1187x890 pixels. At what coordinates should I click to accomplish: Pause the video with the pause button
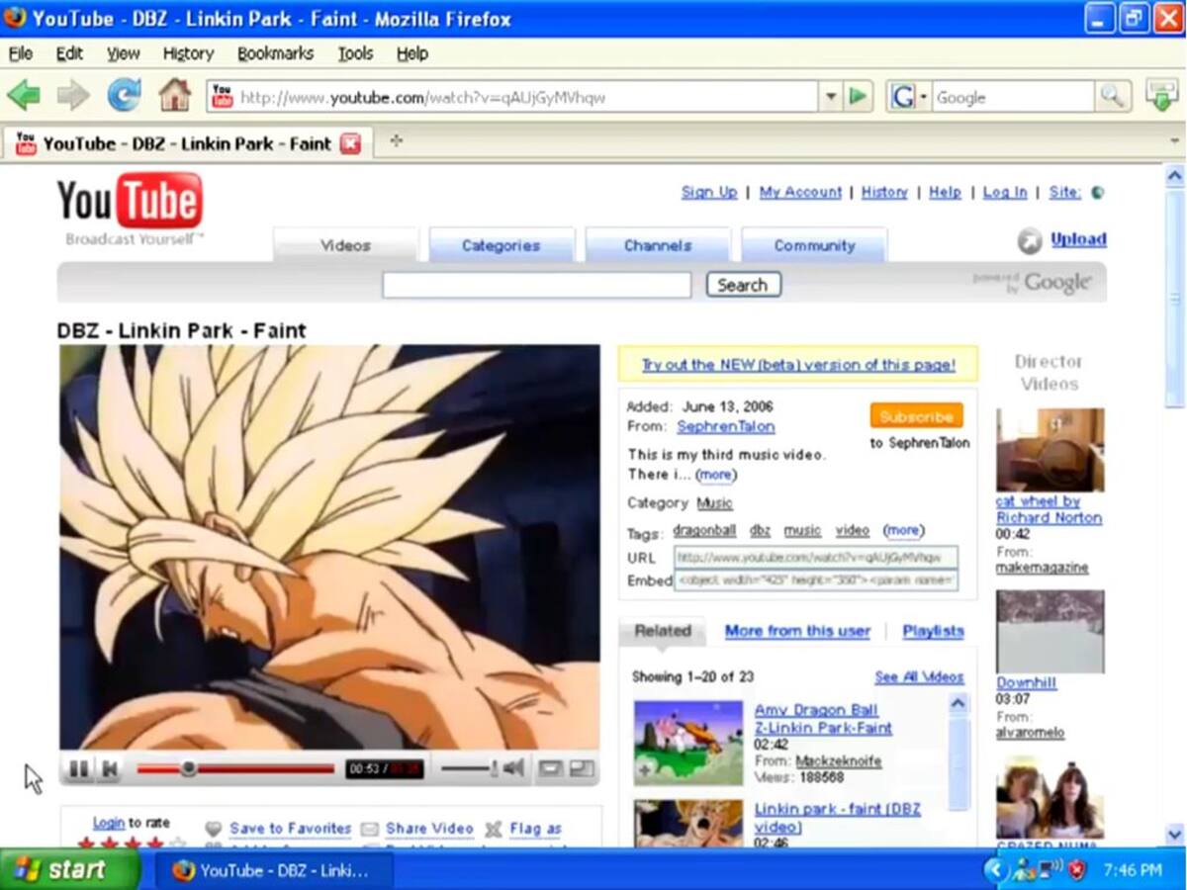click(x=79, y=768)
